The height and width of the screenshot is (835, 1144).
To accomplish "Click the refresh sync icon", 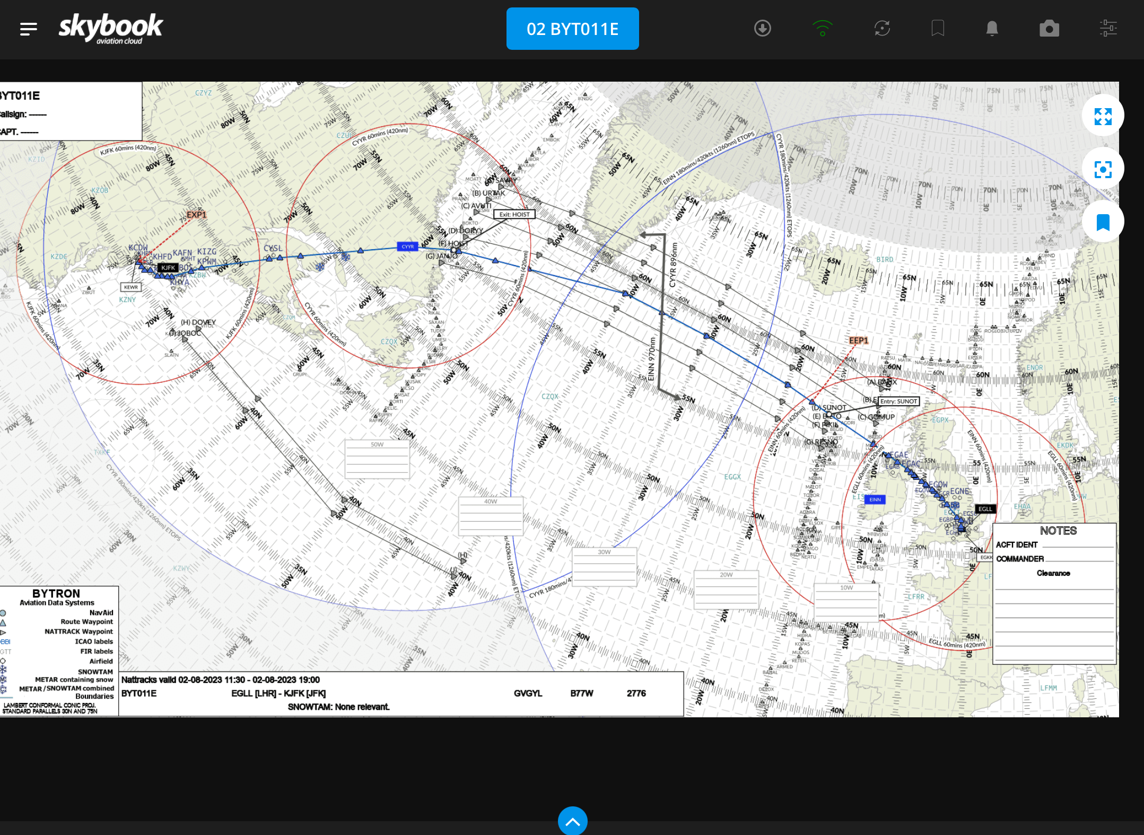I will [882, 28].
